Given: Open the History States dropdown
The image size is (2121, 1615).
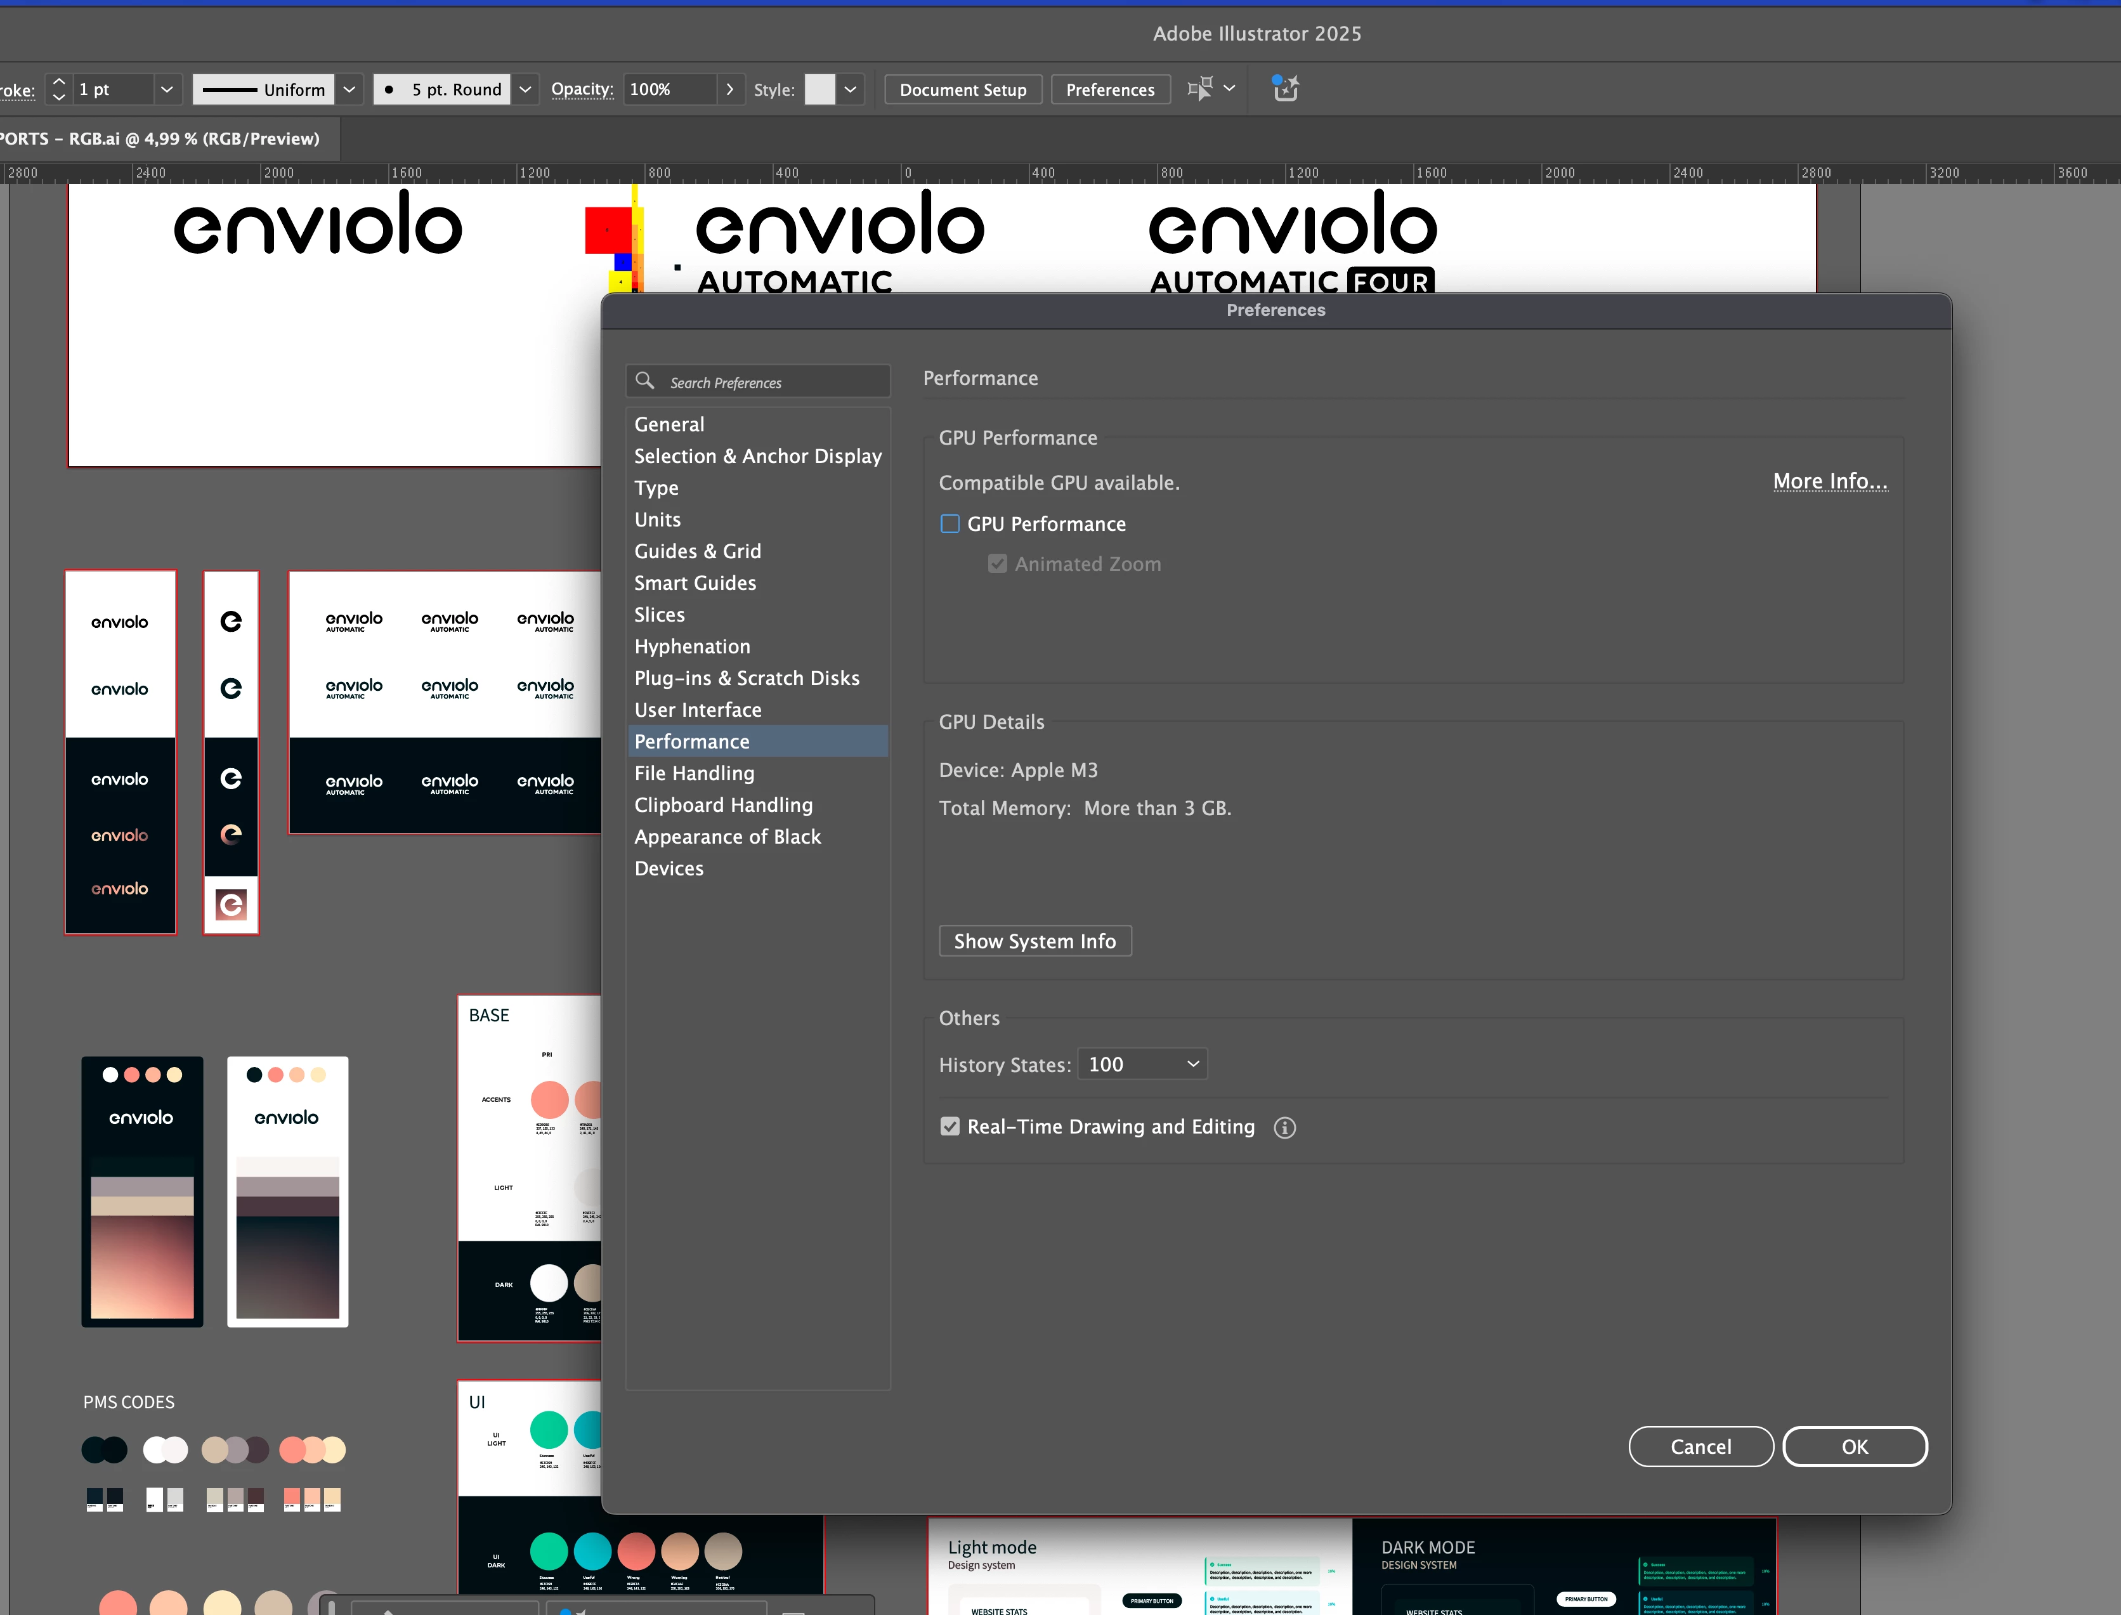Looking at the screenshot, I should tap(1143, 1064).
